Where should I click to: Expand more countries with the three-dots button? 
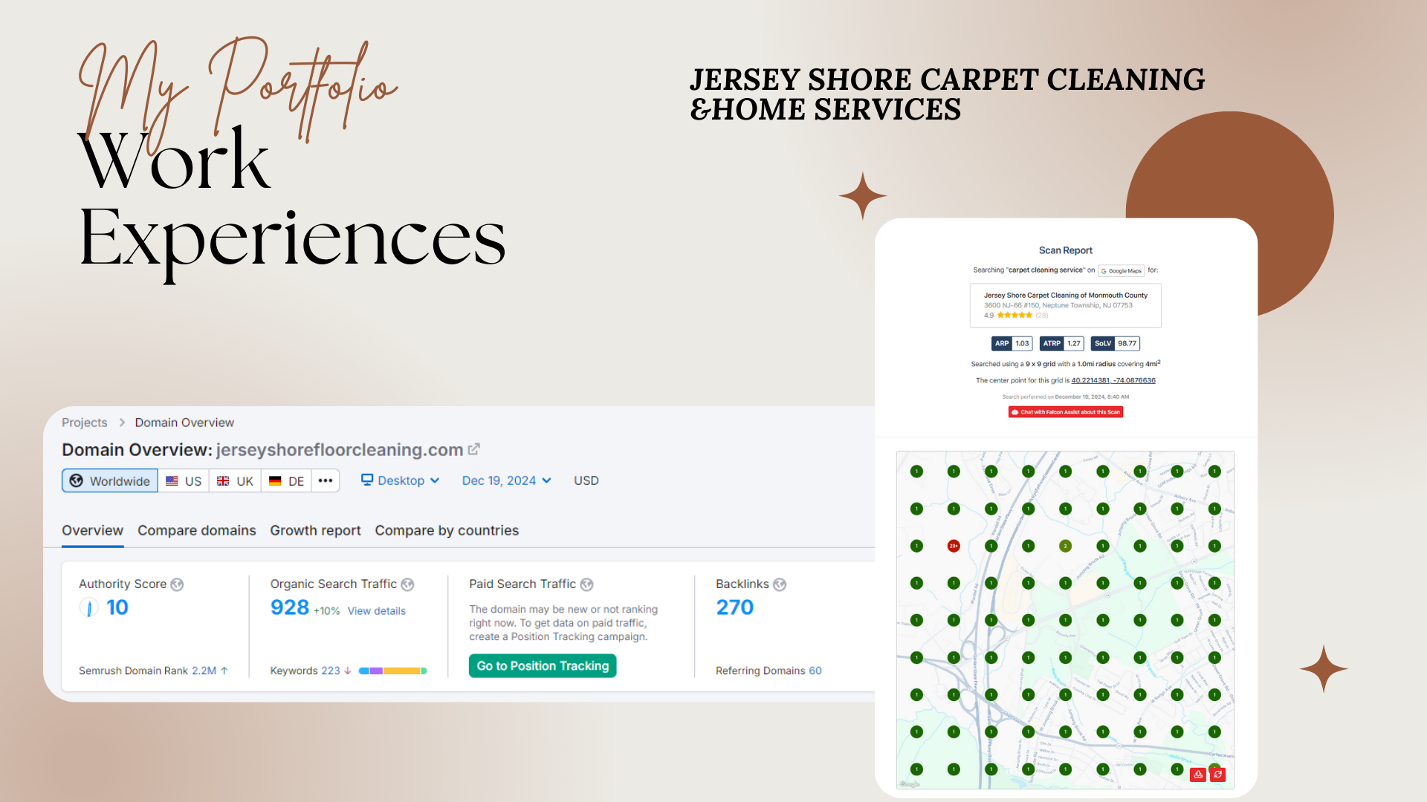tap(325, 480)
